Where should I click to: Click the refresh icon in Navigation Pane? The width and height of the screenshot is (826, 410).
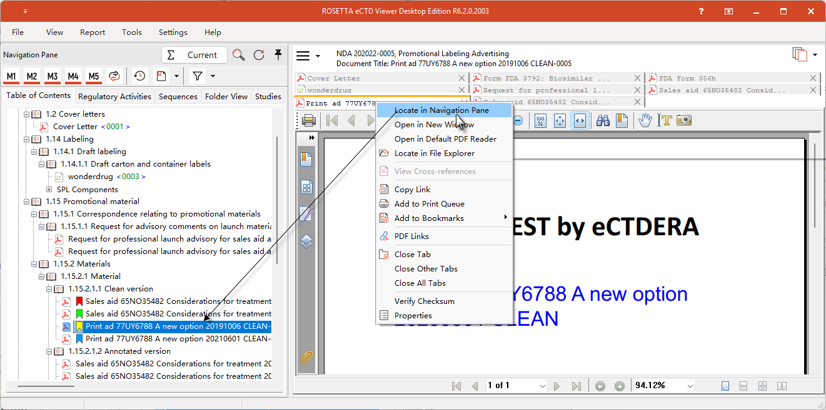(x=259, y=55)
